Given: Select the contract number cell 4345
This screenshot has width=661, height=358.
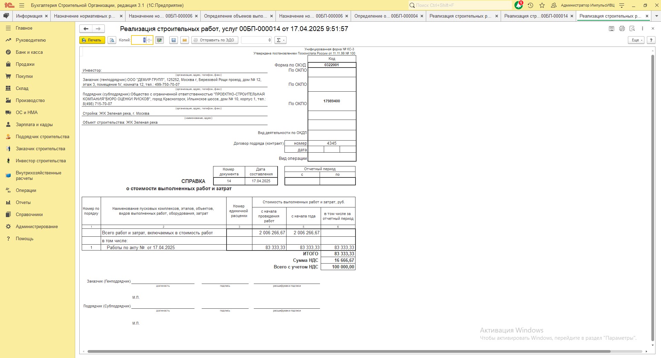Looking at the screenshot, I should tap(332, 143).
